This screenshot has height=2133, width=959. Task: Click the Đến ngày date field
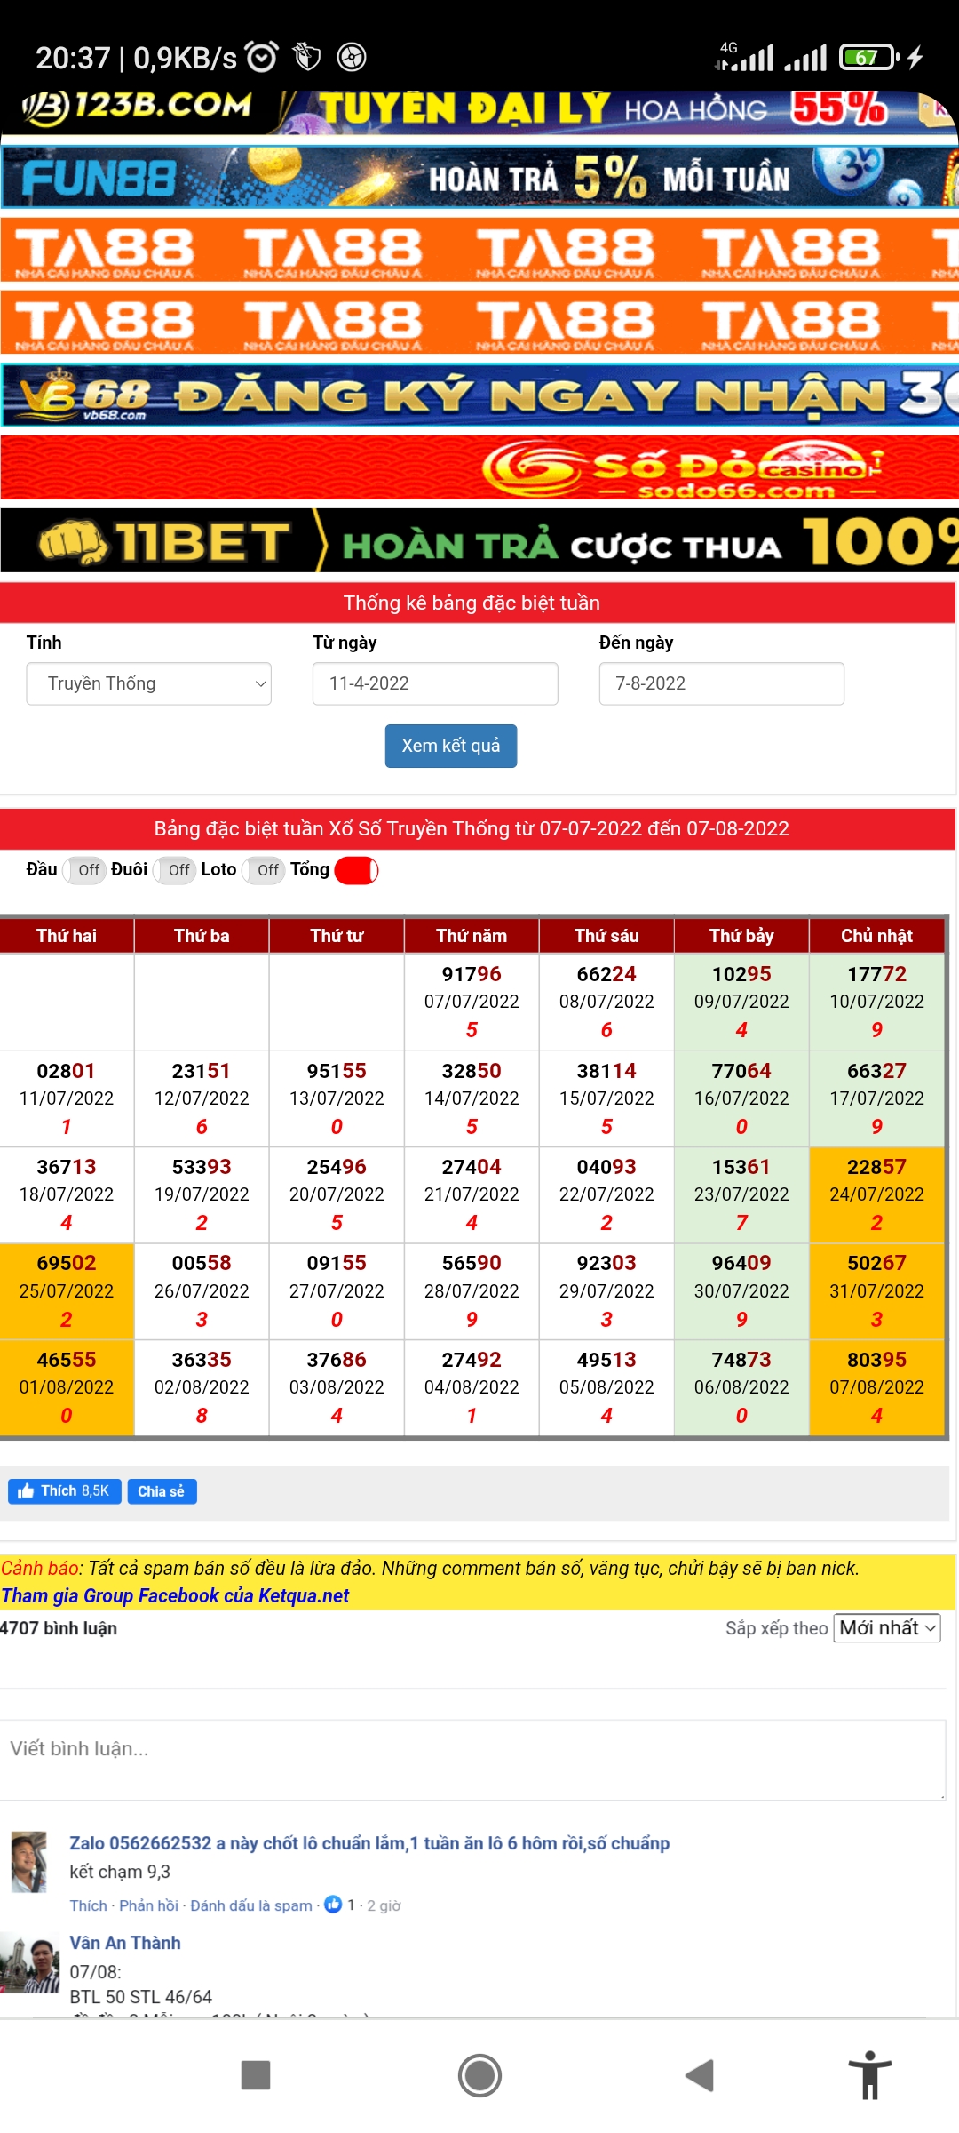point(721,683)
